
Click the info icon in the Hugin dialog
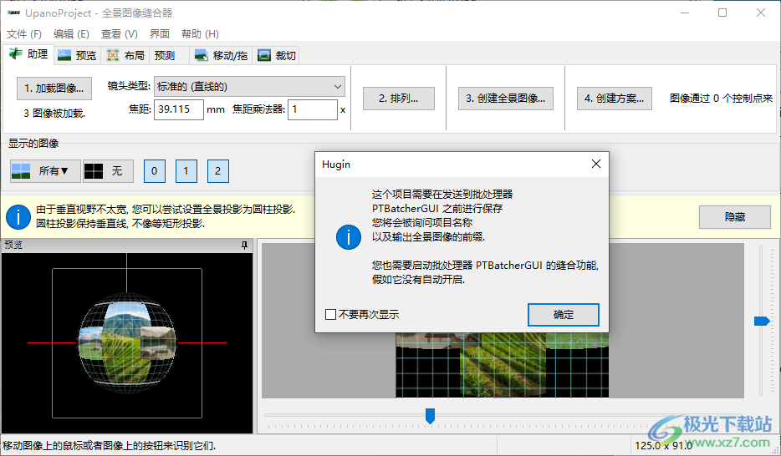click(349, 236)
